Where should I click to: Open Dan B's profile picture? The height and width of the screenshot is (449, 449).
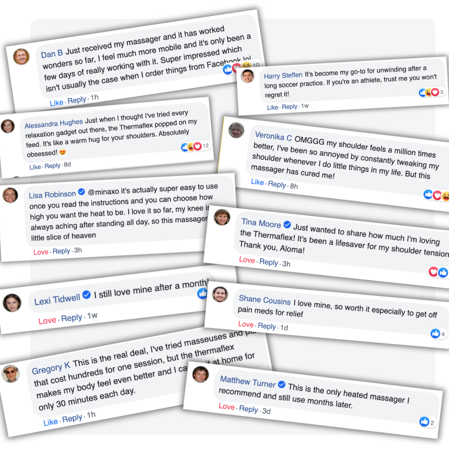click(22, 57)
